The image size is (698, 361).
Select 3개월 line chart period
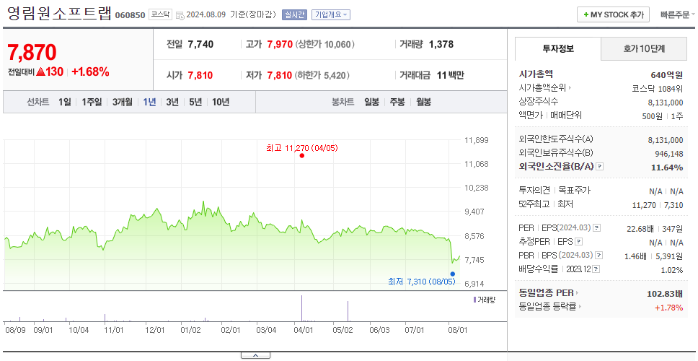click(123, 102)
